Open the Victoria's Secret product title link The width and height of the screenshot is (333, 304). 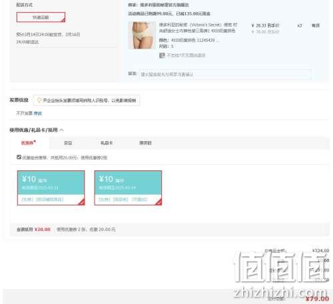[198, 28]
